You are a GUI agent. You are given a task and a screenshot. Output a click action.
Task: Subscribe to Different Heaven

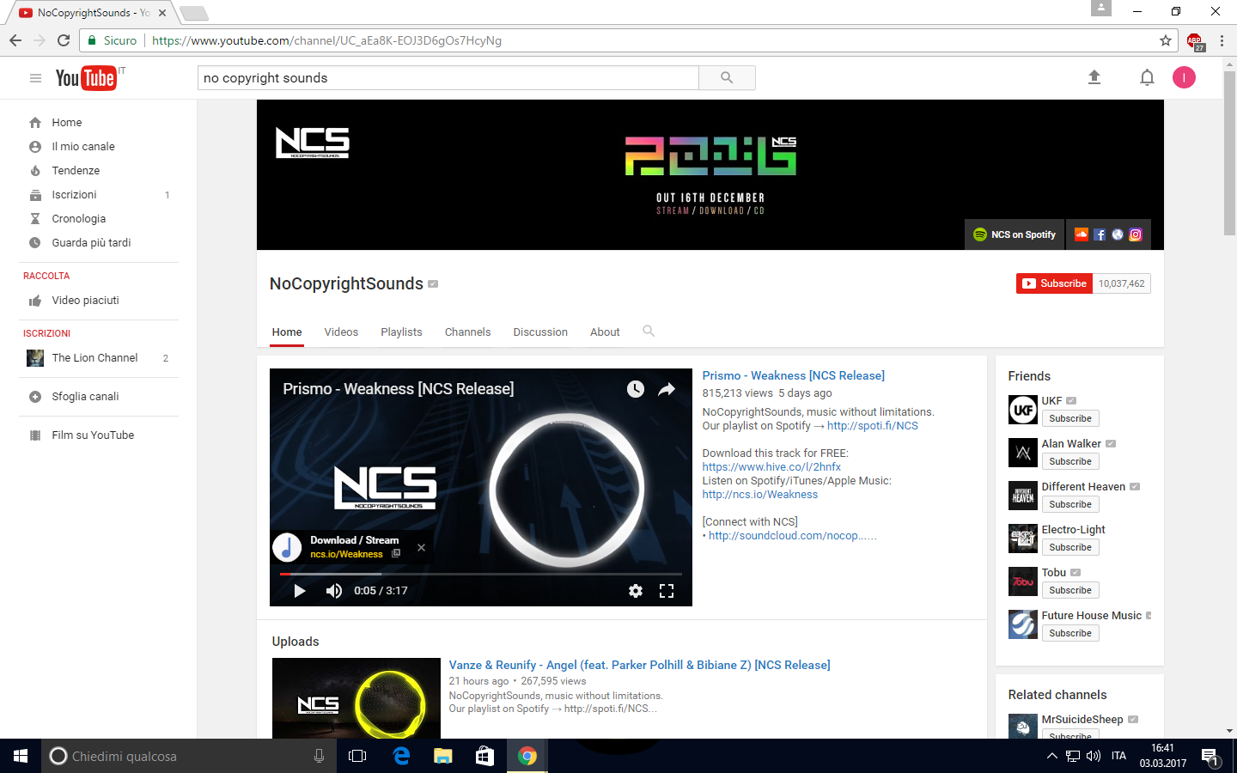click(x=1070, y=504)
